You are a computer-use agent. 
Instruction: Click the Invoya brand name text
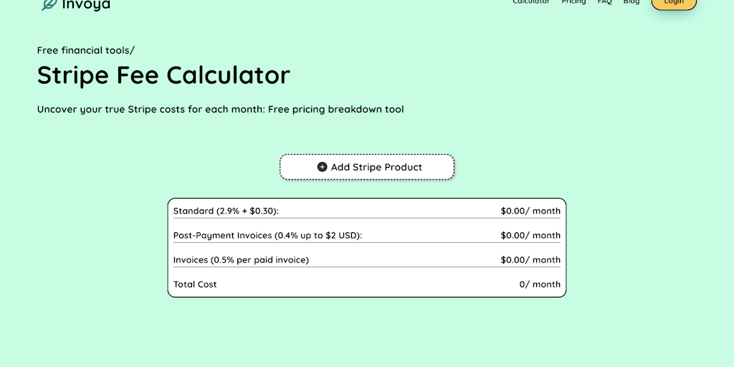[86, 4]
